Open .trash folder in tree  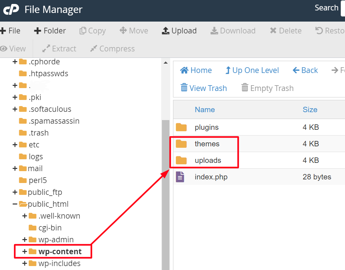(38, 133)
